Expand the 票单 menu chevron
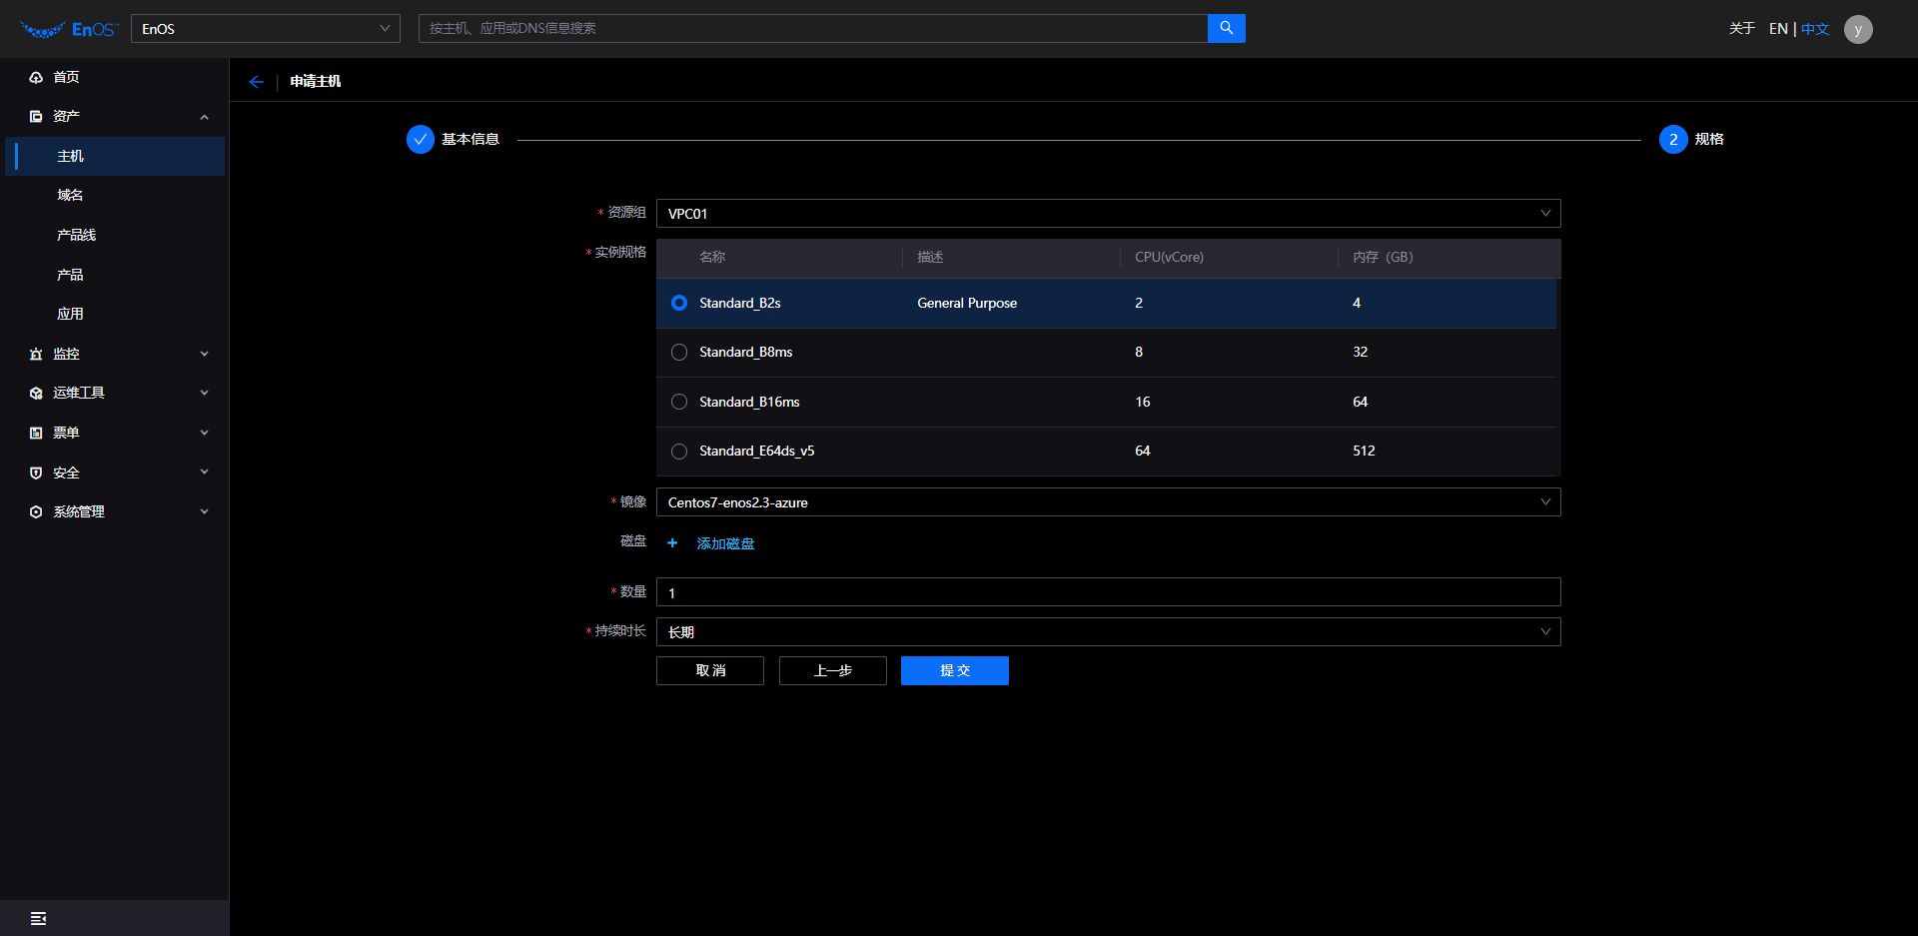1918x936 pixels. (205, 433)
